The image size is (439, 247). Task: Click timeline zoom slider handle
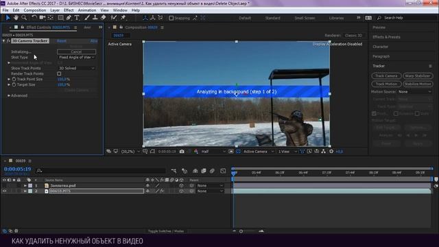(x=241, y=231)
